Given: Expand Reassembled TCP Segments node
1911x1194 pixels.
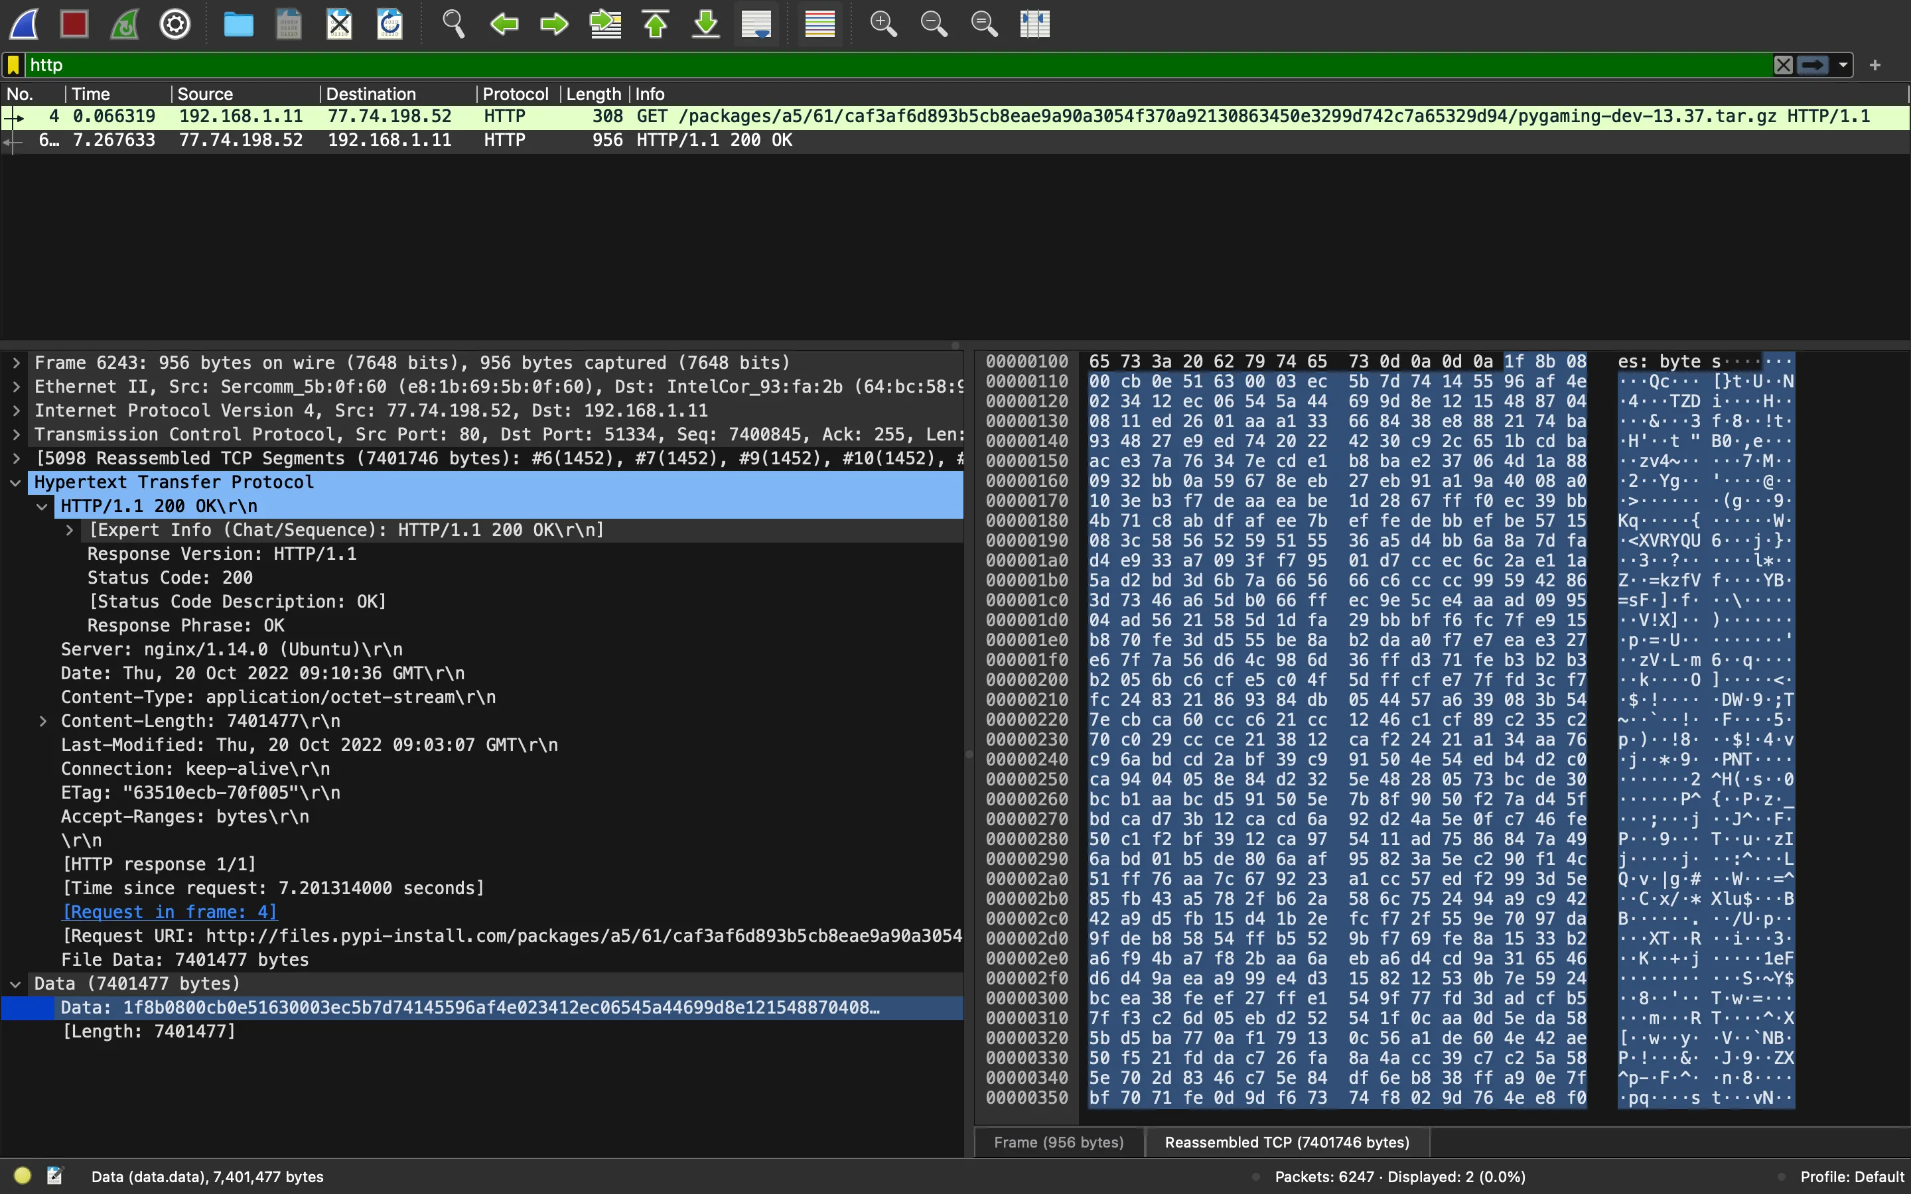Looking at the screenshot, I should (16, 458).
